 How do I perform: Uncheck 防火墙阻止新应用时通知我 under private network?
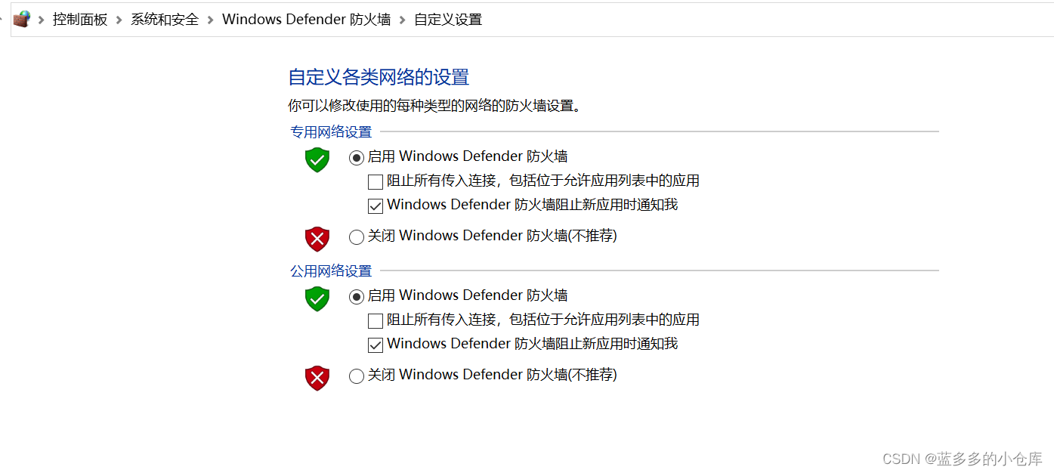[376, 206]
